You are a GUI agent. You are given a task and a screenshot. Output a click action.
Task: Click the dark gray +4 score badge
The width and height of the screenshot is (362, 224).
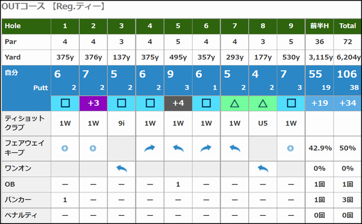178,103
